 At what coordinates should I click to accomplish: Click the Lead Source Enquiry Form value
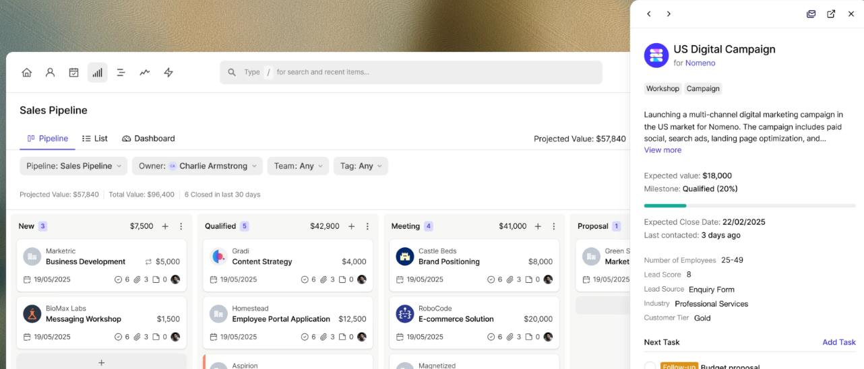click(712, 290)
